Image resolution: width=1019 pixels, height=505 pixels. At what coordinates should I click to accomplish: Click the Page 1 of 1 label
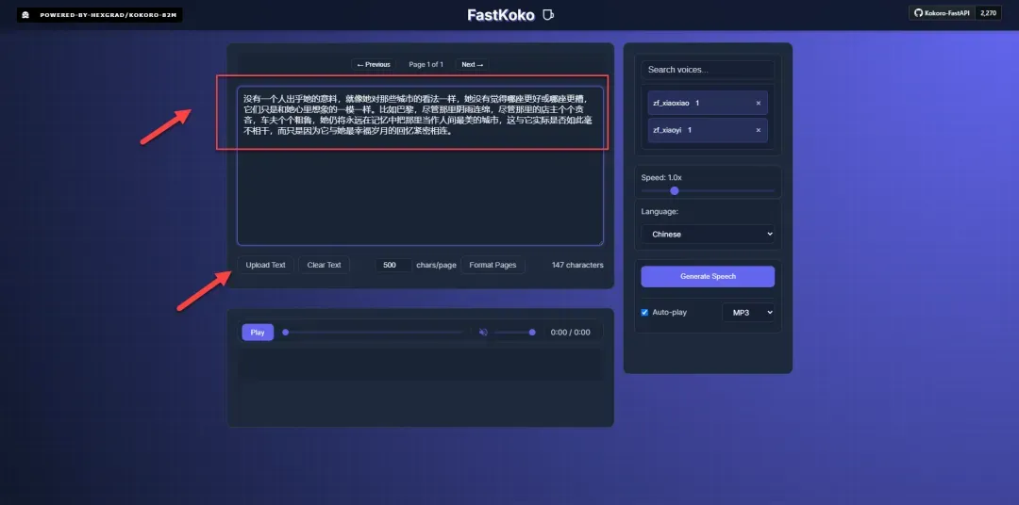[426, 64]
